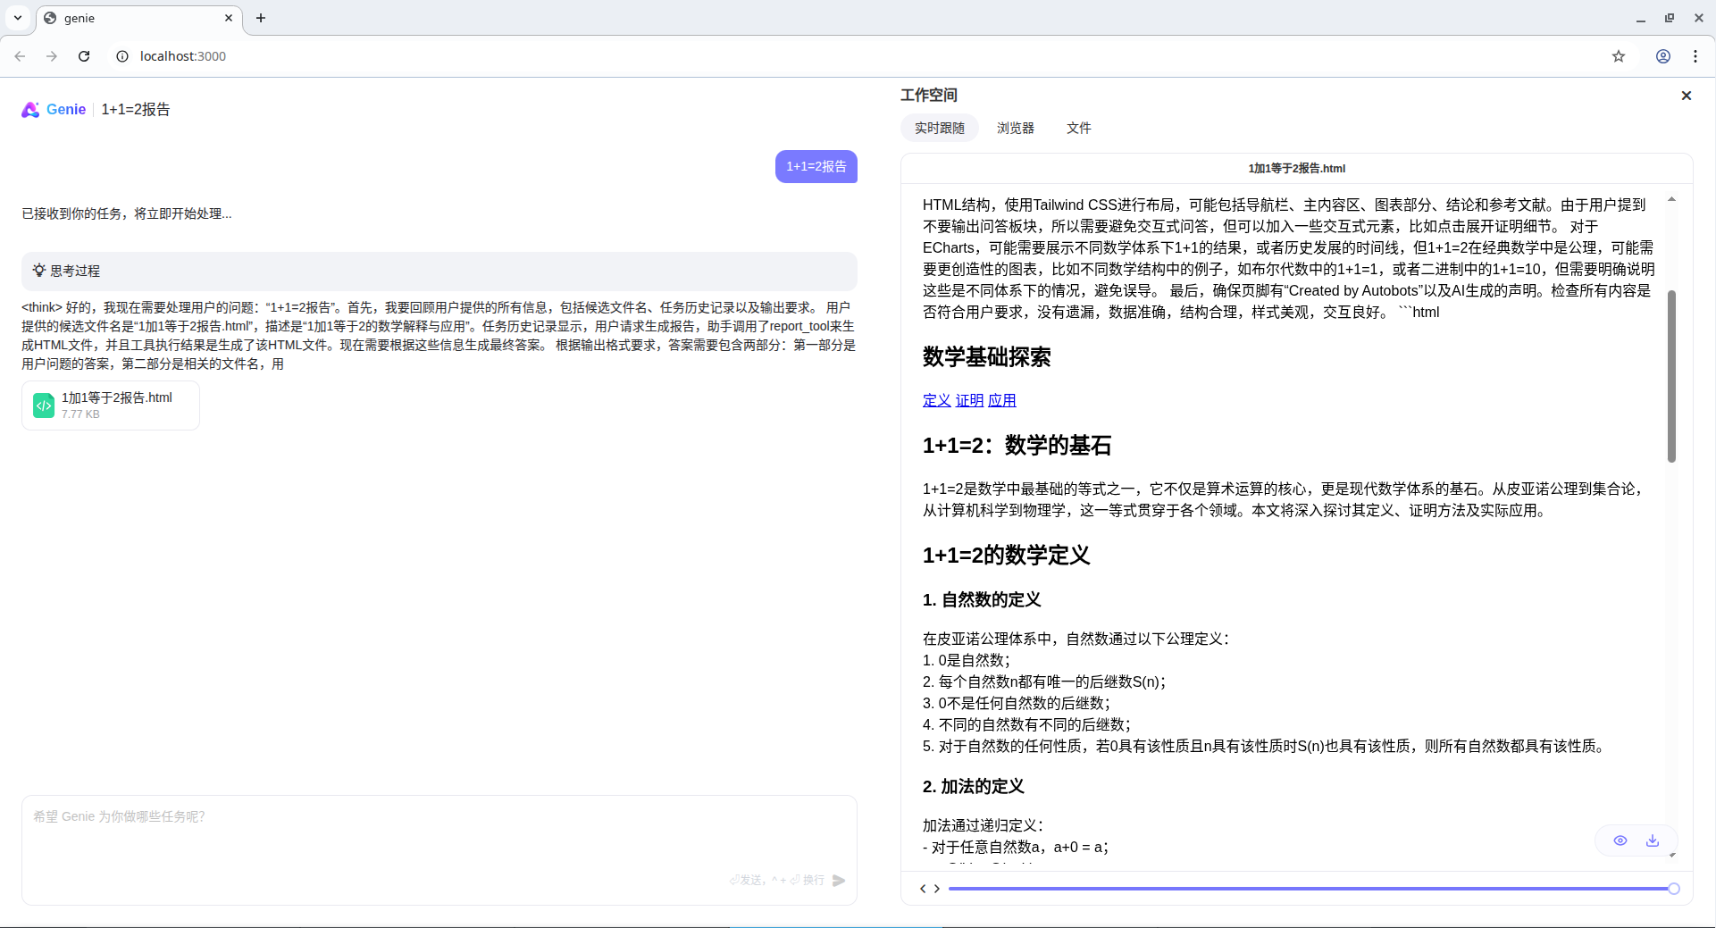Click the site info icon in address bar
The image size is (1716, 928).
pyautogui.click(x=121, y=55)
